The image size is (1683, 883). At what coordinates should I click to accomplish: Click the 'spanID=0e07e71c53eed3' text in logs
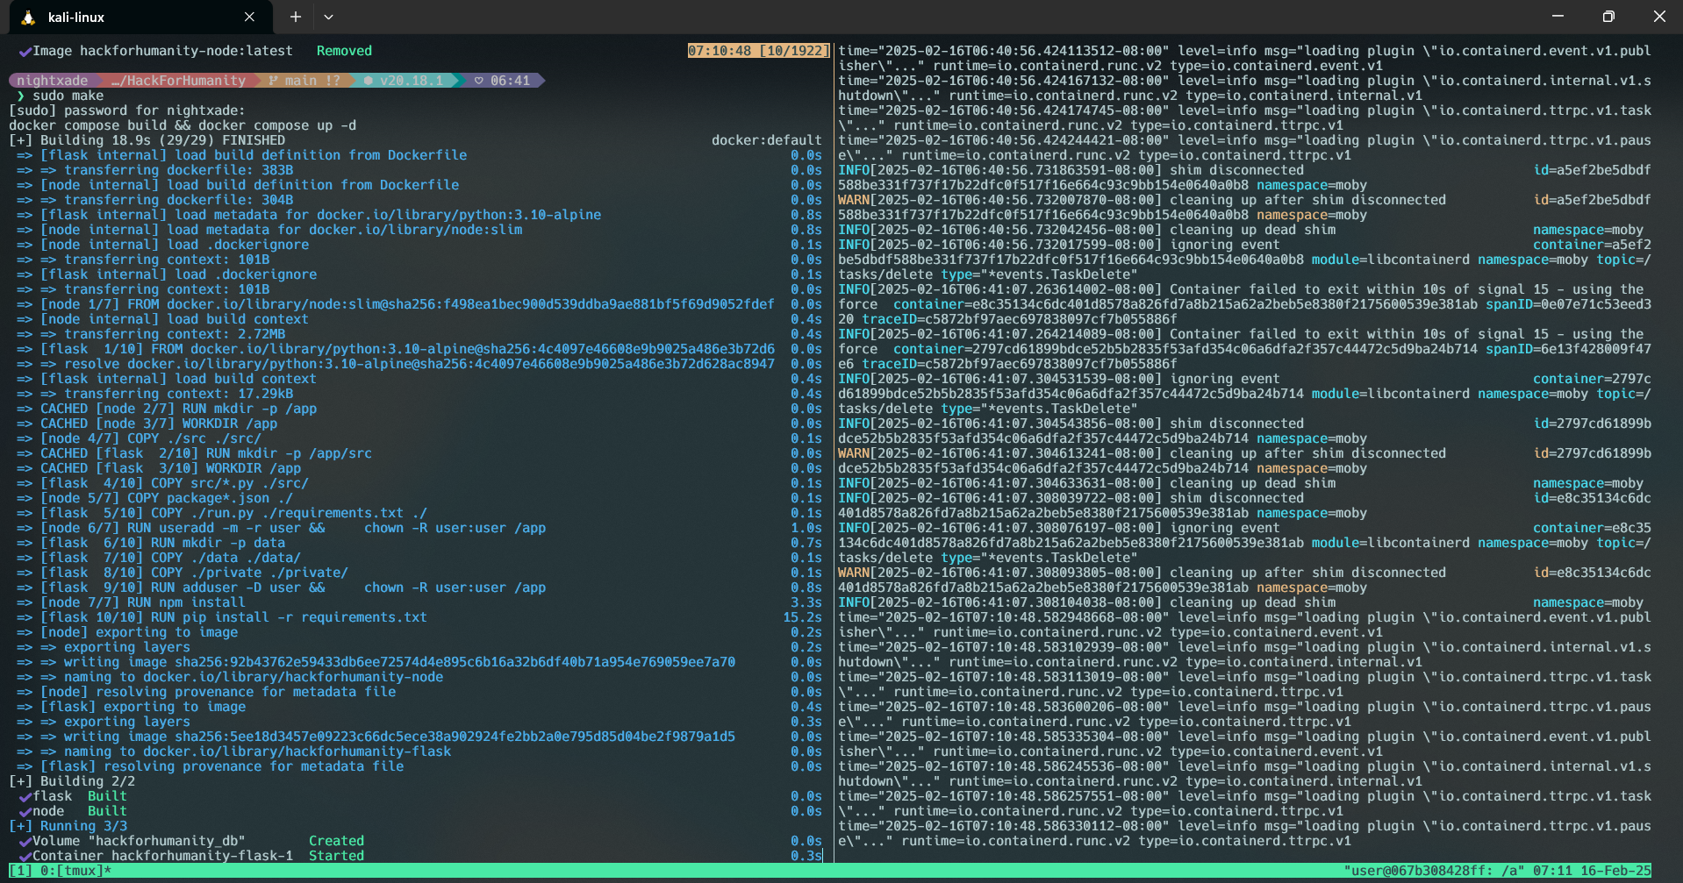tap(1568, 304)
